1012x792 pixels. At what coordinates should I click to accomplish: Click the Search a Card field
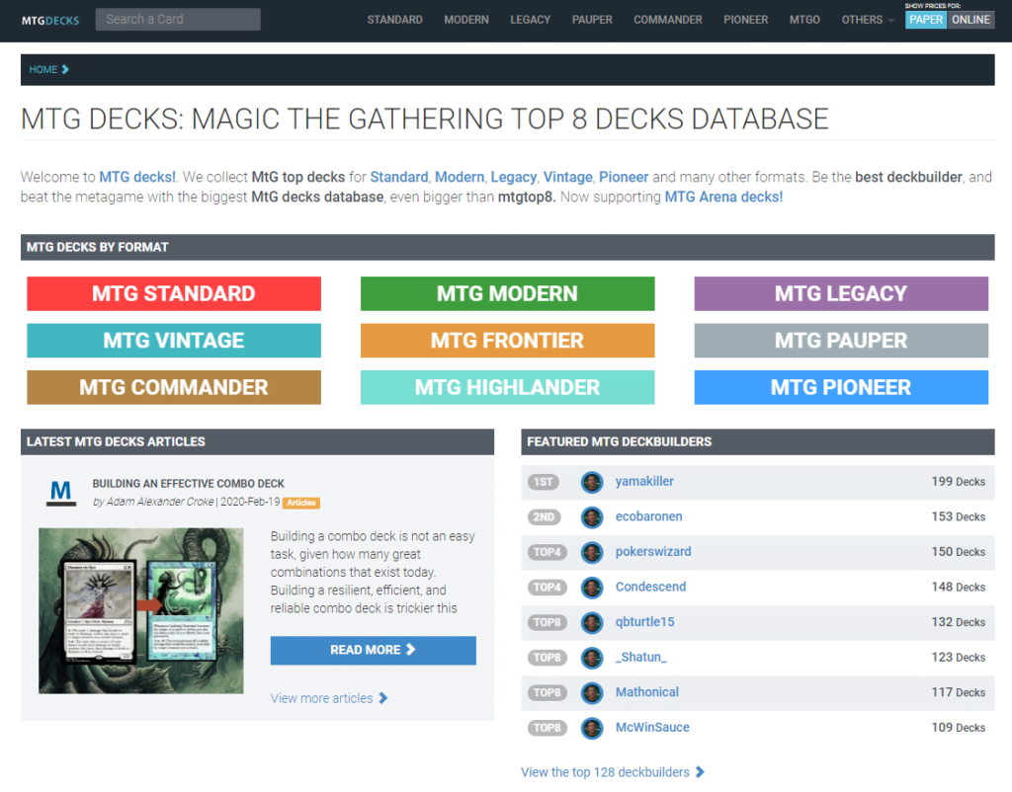point(178,19)
